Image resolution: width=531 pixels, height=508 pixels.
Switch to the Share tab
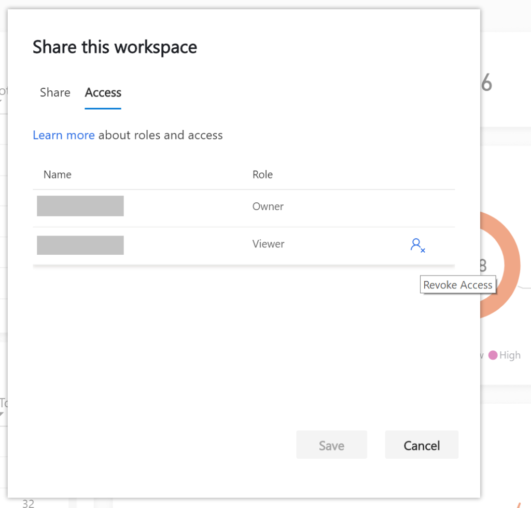click(55, 92)
